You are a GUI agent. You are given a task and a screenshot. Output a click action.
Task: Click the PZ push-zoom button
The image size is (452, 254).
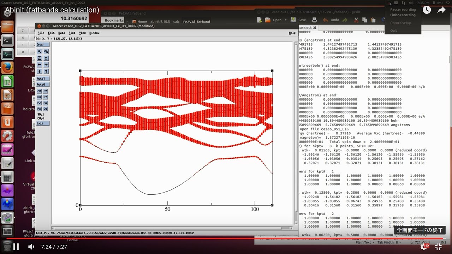(x=39, y=103)
